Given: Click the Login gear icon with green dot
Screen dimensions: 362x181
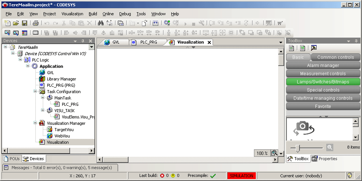Looking at the screenshot, I should point(167,23).
